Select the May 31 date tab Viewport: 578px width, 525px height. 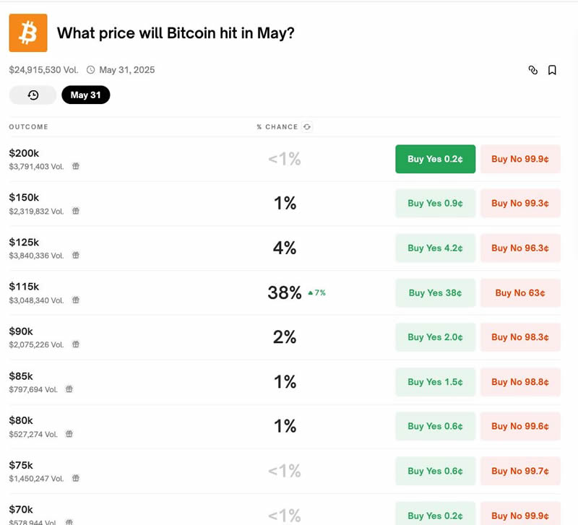pyautogui.click(x=85, y=95)
